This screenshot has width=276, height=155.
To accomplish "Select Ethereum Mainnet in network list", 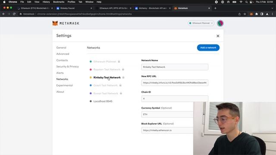I will pyautogui.click(x=105, y=62).
